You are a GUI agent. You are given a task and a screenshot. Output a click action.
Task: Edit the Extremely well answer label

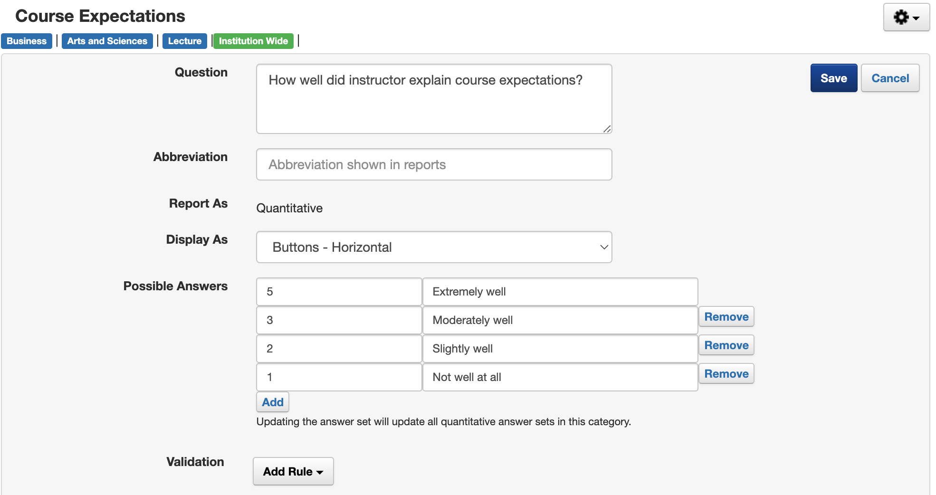click(x=560, y=292)
